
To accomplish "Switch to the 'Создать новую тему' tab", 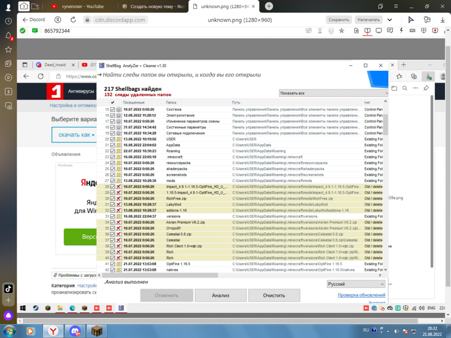I will tap(153, 6).
